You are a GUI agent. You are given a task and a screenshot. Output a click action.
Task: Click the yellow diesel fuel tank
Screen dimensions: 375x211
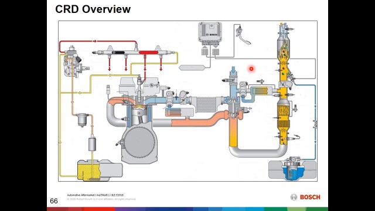coord(100,171)
